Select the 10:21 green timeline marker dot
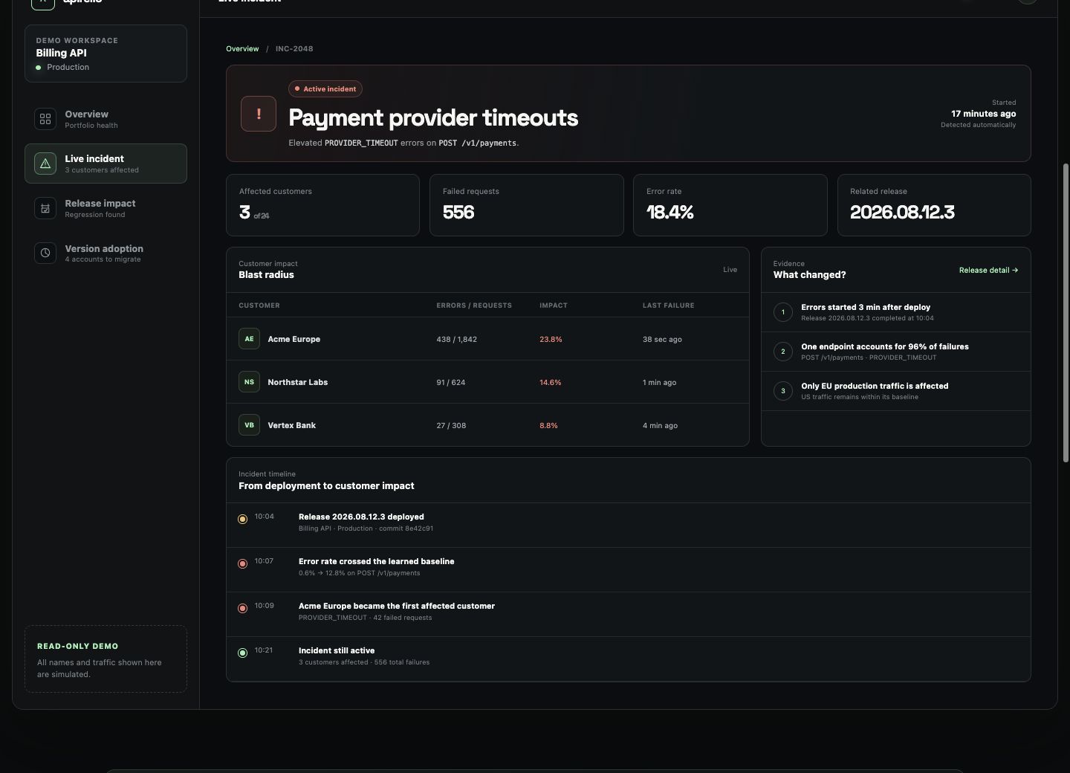The width and height of the screenshot is (1070, 773). click(242, 653)
